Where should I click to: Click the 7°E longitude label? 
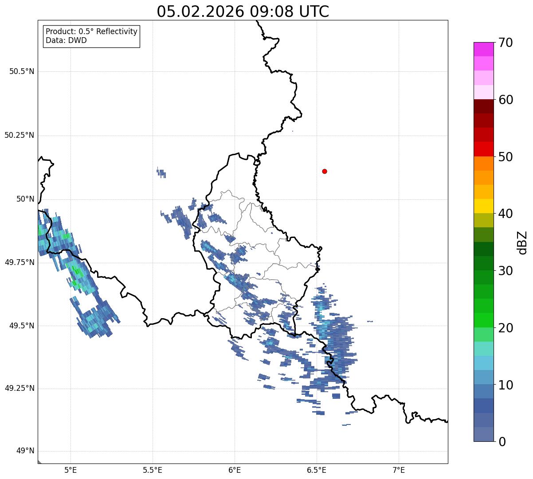click(x=399, y=470)
